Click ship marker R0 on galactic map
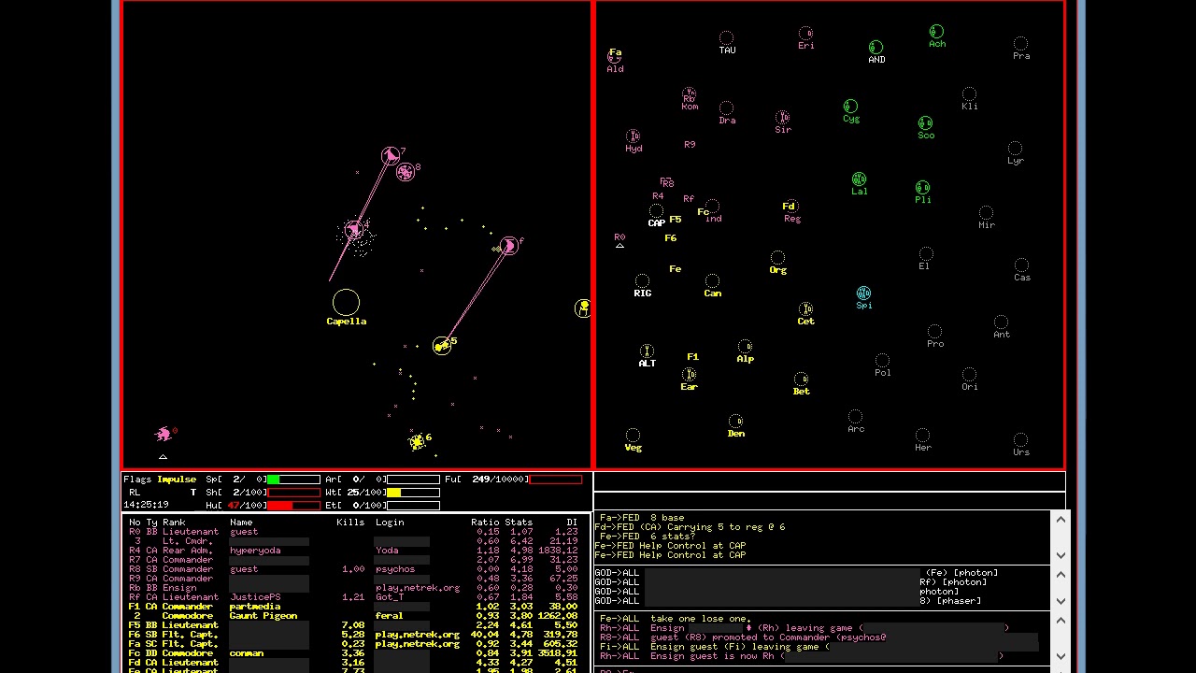The height and width of the screenshot is (673, 1196). click(x=619, y=237)
